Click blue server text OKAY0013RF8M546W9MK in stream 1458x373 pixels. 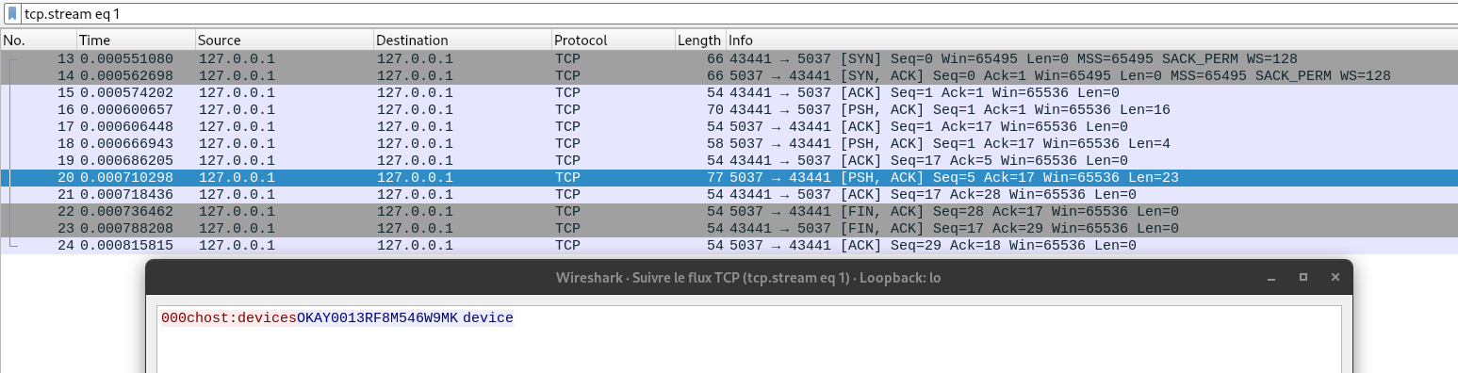(x=377, y=318)
